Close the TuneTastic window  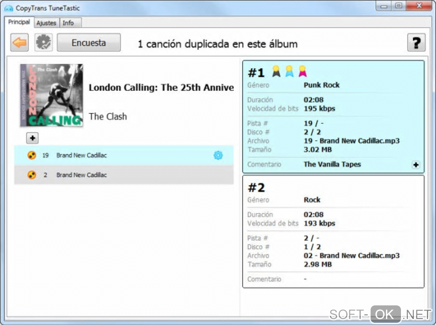(419, 6)
